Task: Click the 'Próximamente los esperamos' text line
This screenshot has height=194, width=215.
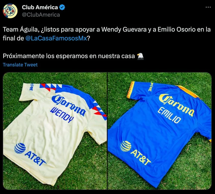Action: [x=69, y=56]
